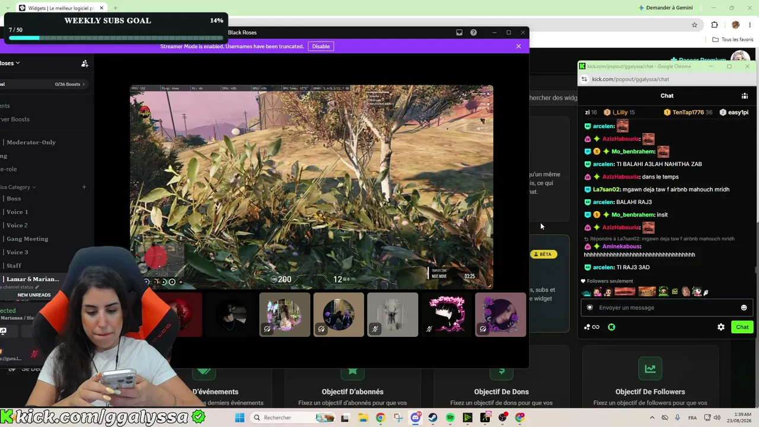
Task: Open Steam from the taskbar
Action: (433, 418)
